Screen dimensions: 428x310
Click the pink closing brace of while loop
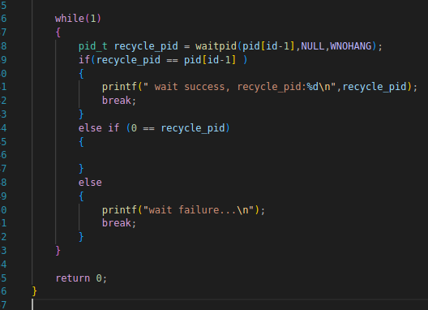coord(58,251)
